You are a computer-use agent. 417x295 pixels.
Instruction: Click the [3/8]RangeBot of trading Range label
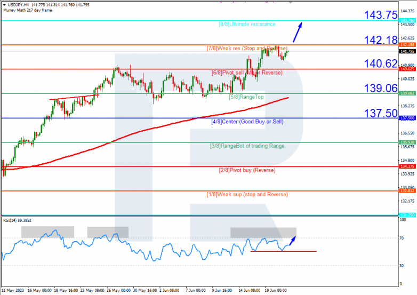point(247,146)
